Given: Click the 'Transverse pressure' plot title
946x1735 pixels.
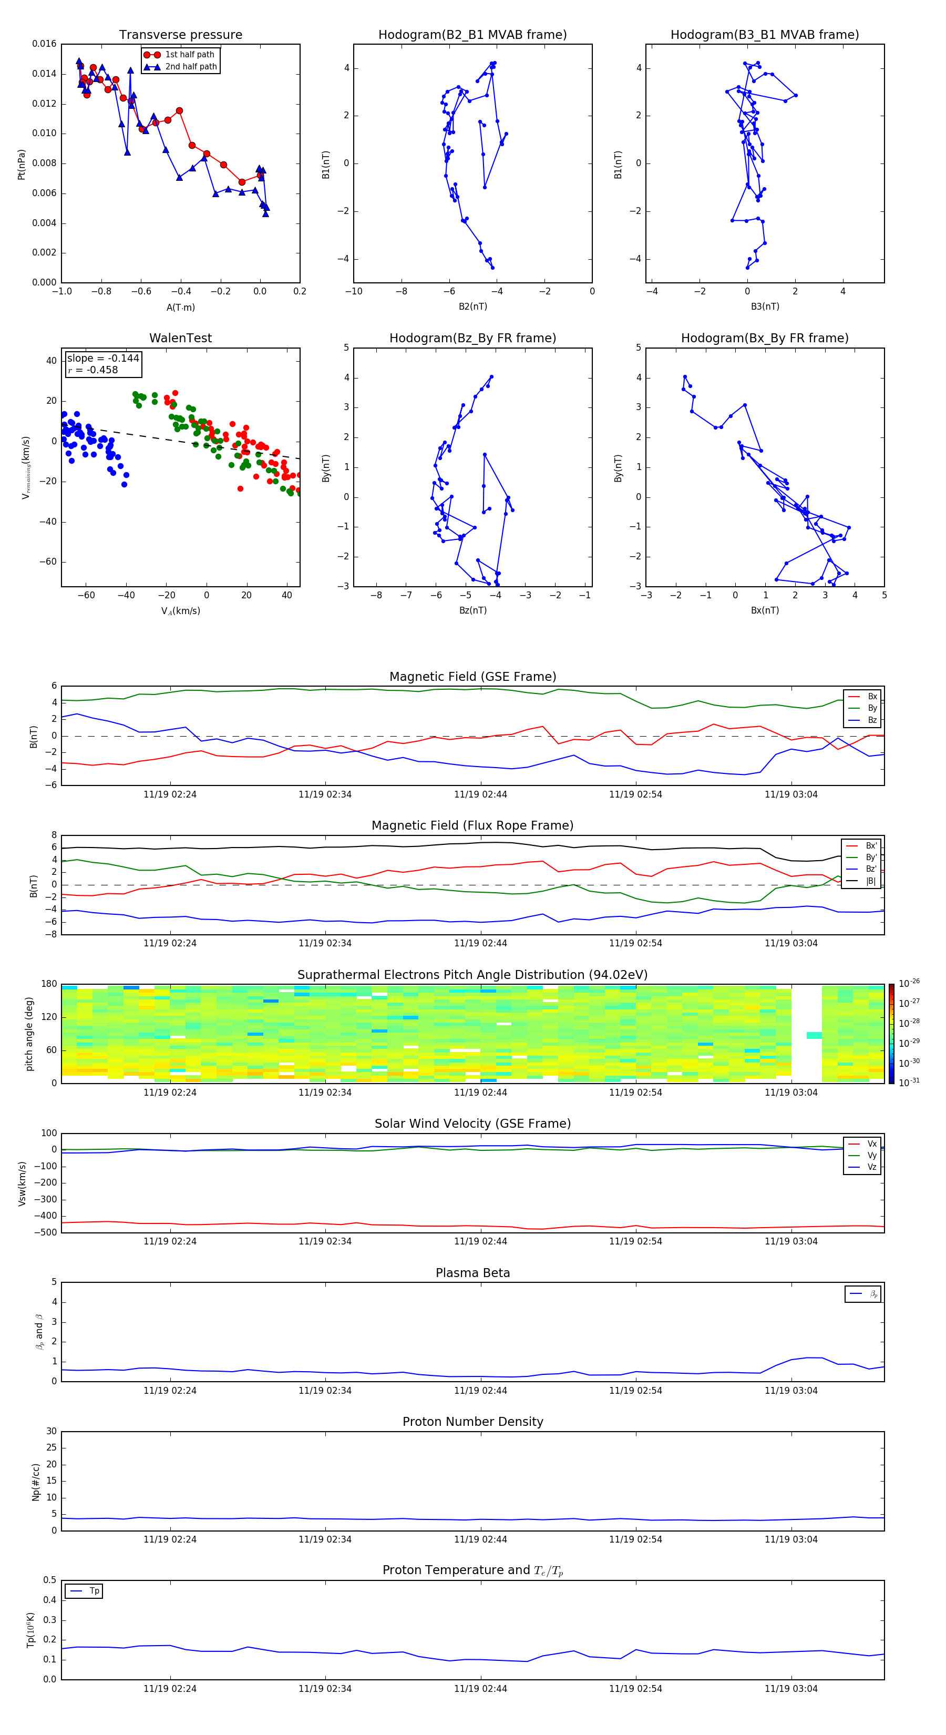Looking at the screenshot, I should tap(180, 35).
